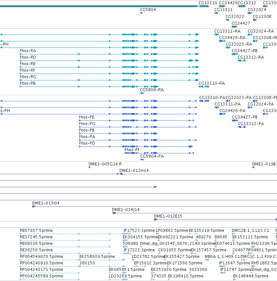
Task: Click the DME1-013I04 clone label
Action: coord(46,203)
